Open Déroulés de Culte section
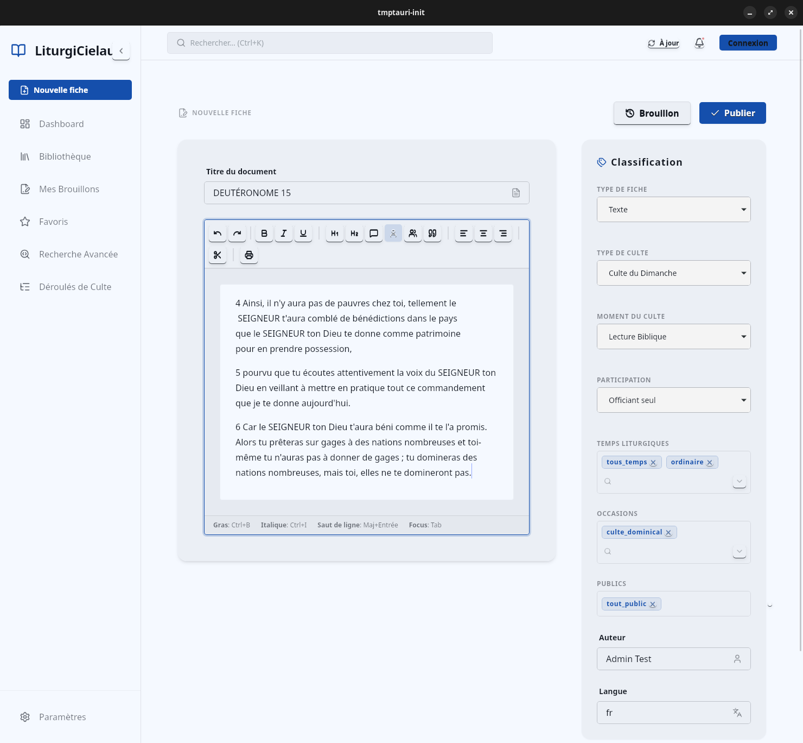Image resolution: width=803 pixels, height=743 pixels. [75, 287]
